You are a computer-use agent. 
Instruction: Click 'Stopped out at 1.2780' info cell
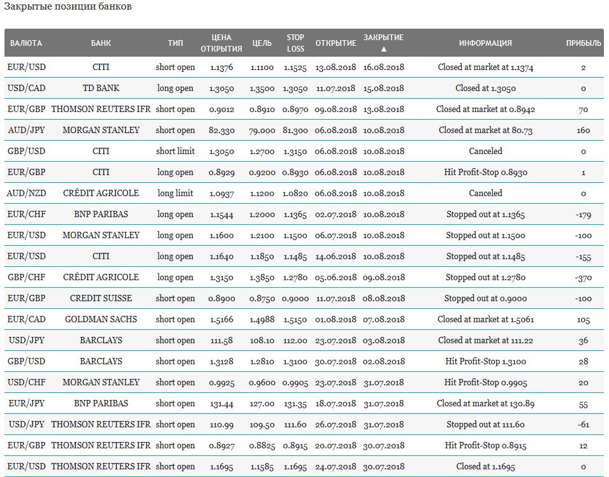click(485, 277)
